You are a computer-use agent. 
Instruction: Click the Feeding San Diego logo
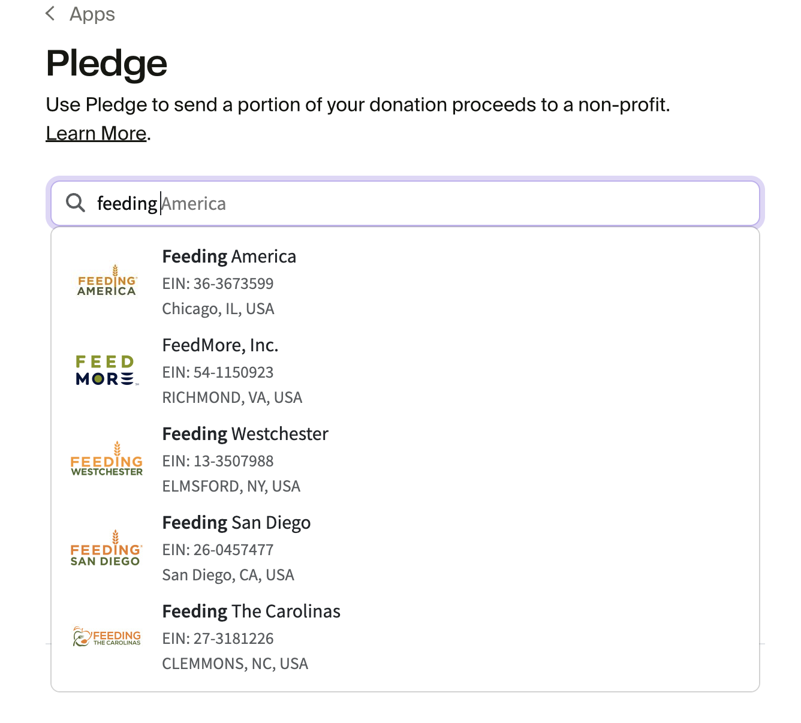[x=106, y=549]
